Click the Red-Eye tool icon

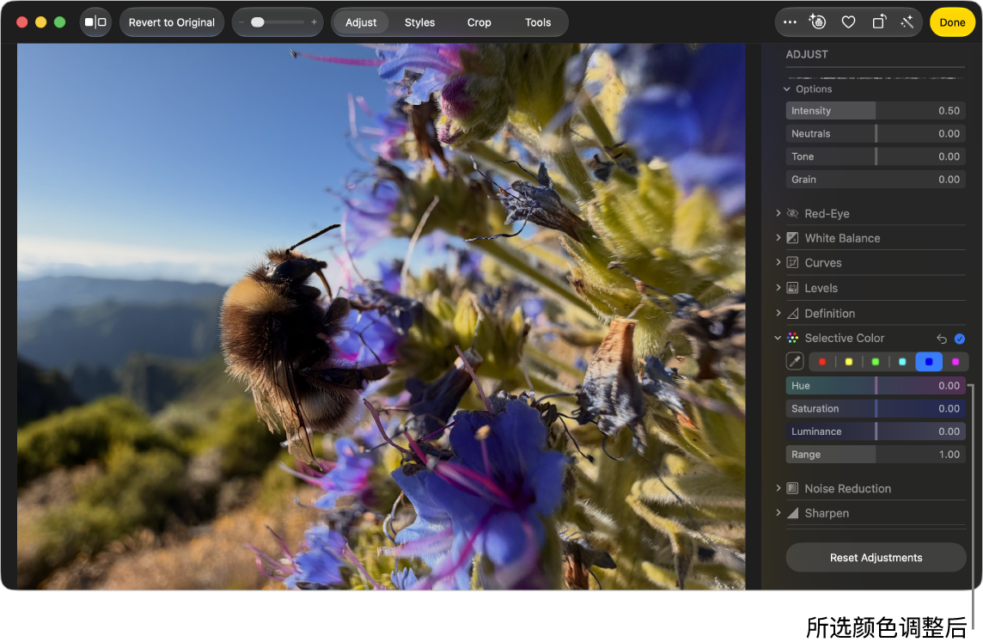[792, 214]
